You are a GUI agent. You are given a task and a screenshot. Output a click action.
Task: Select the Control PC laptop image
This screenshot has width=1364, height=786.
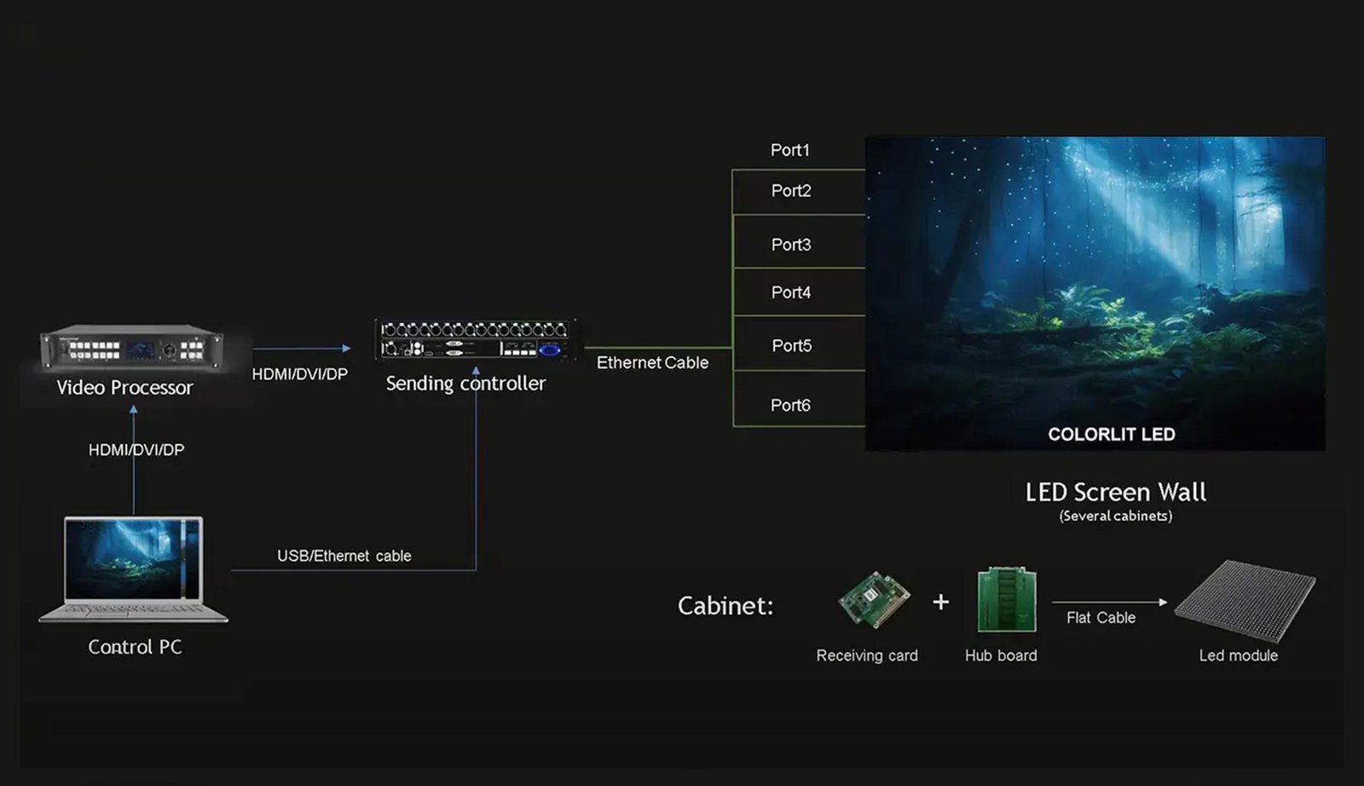coord(134,569)
